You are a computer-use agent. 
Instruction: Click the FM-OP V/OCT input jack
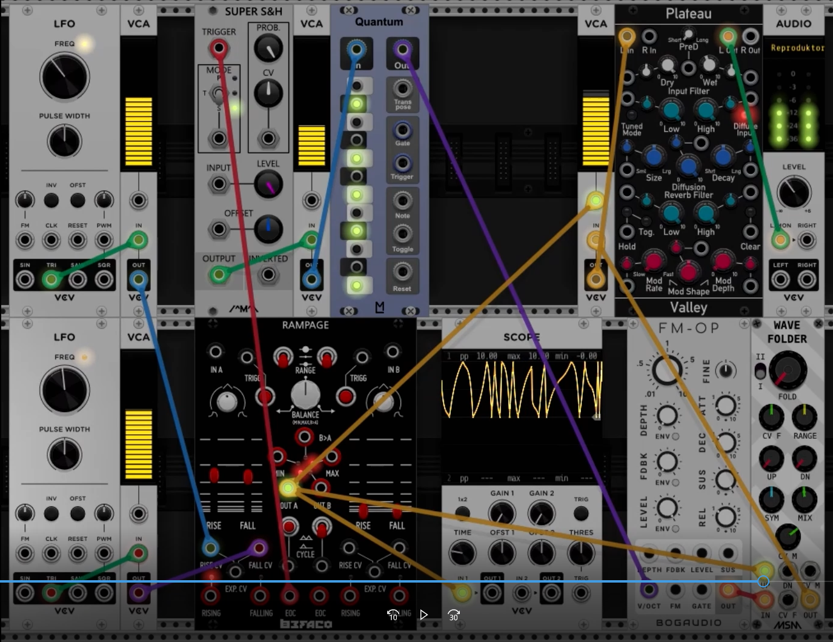(x=649, y=589)
